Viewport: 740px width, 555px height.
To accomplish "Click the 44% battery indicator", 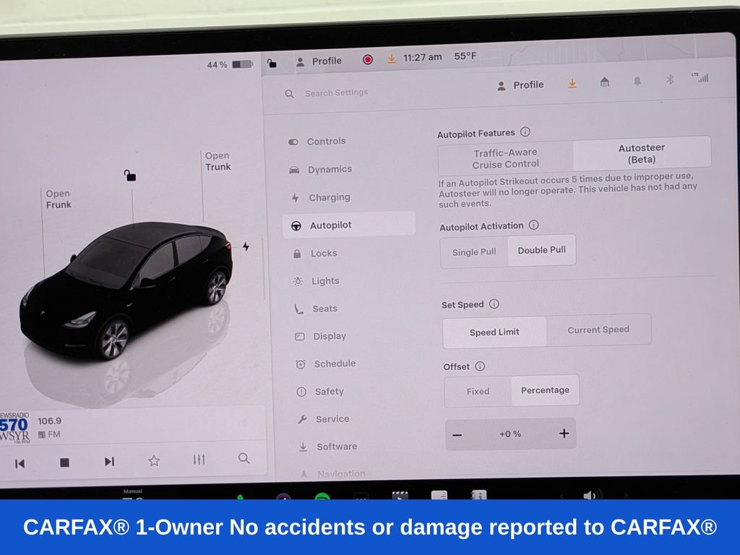I will tap(229, 64).
